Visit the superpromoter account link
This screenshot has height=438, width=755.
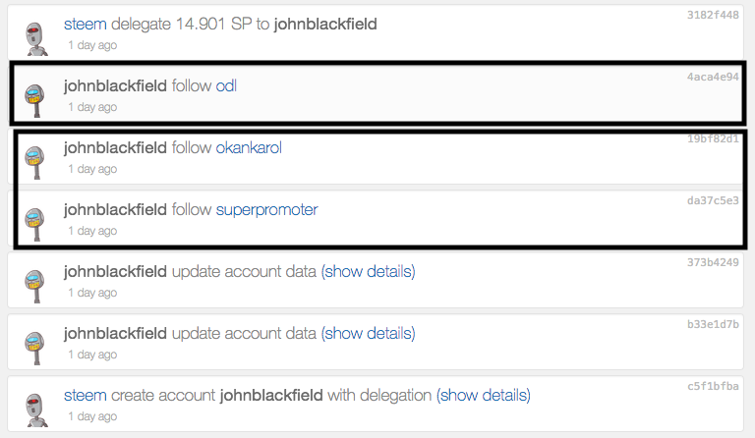(266, 209)
